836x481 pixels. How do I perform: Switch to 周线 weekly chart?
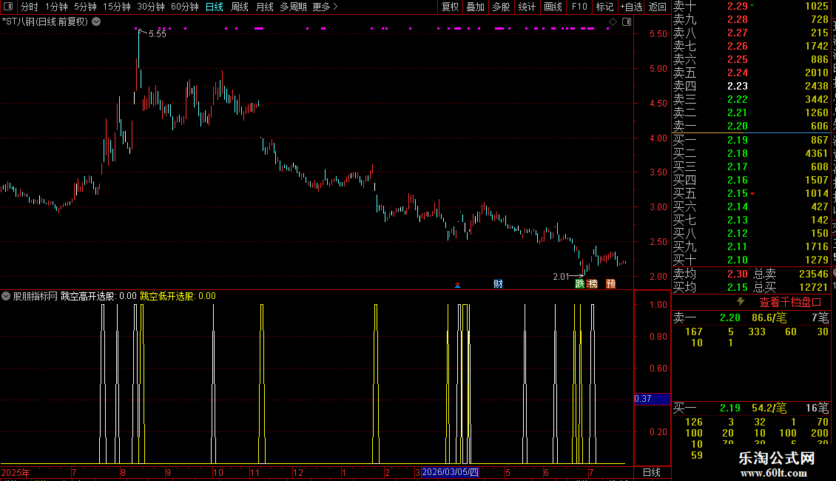(x=240, y=7)
